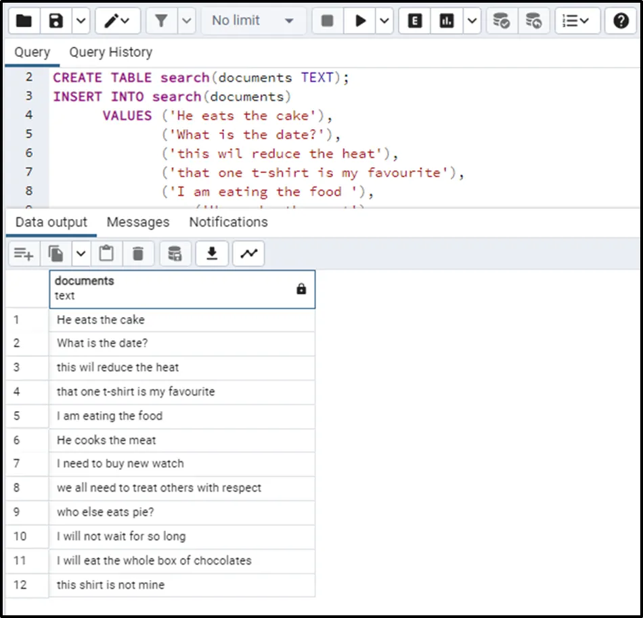Click the Explain (E) icon
643x618 pixels.
[415, 21]
